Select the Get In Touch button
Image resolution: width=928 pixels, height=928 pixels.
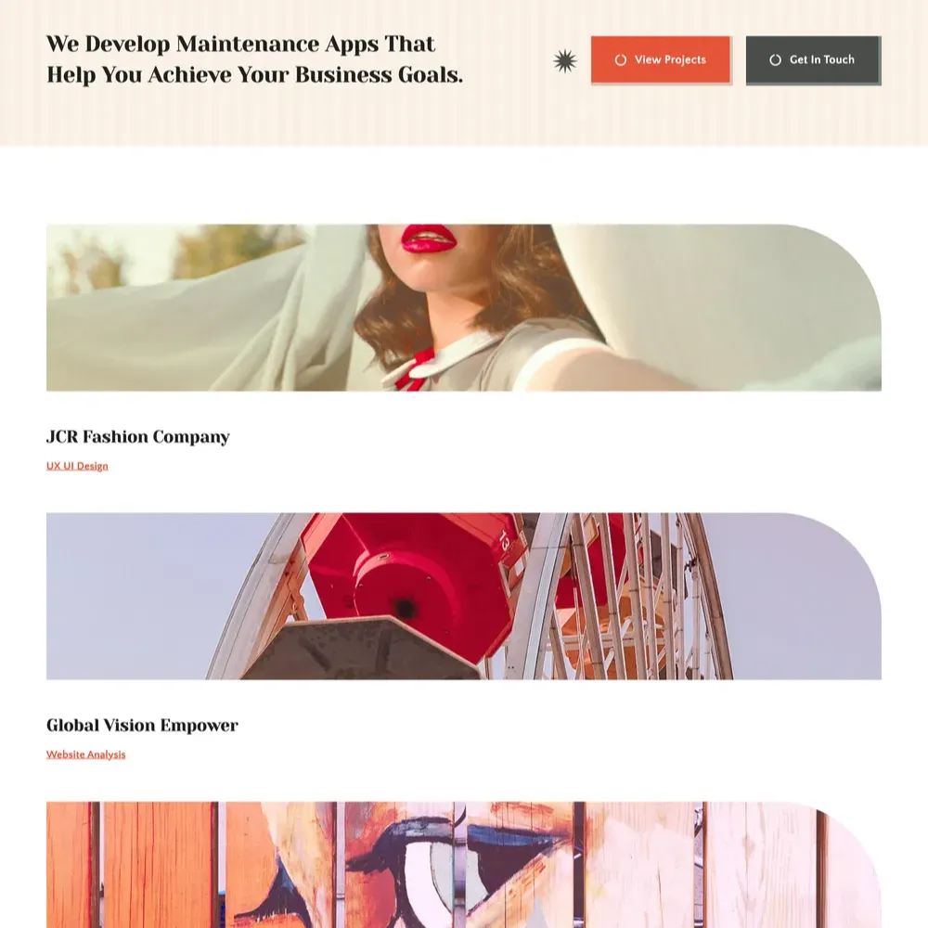pyautogui.click(x=813, y=59)
